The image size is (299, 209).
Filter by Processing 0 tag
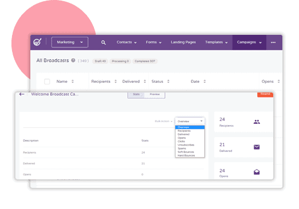tap(120, 61)
